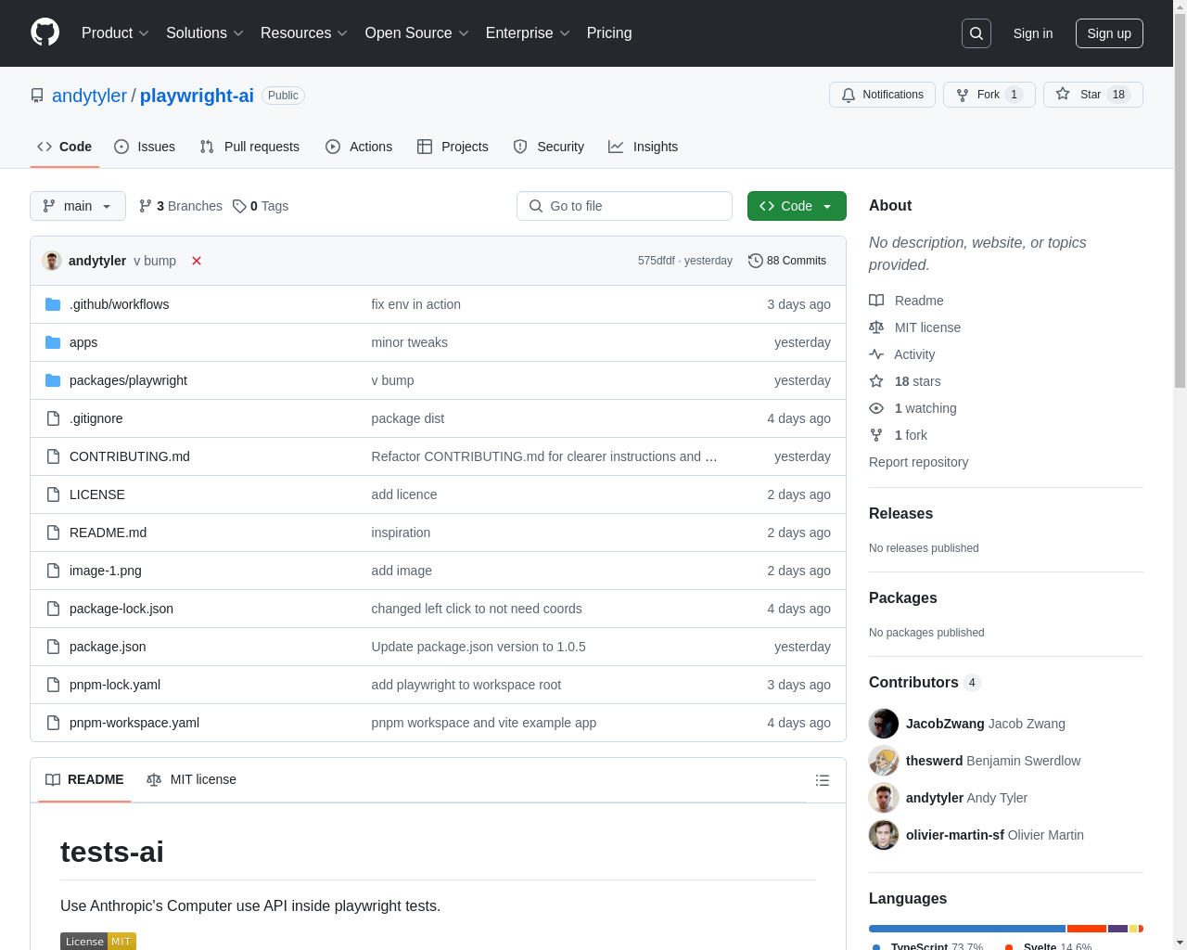Image resolution: width=1187 pixels, height=950 pixels.
Task: Click the eye icon beside 1 watching
Action: tap(876, 408)
